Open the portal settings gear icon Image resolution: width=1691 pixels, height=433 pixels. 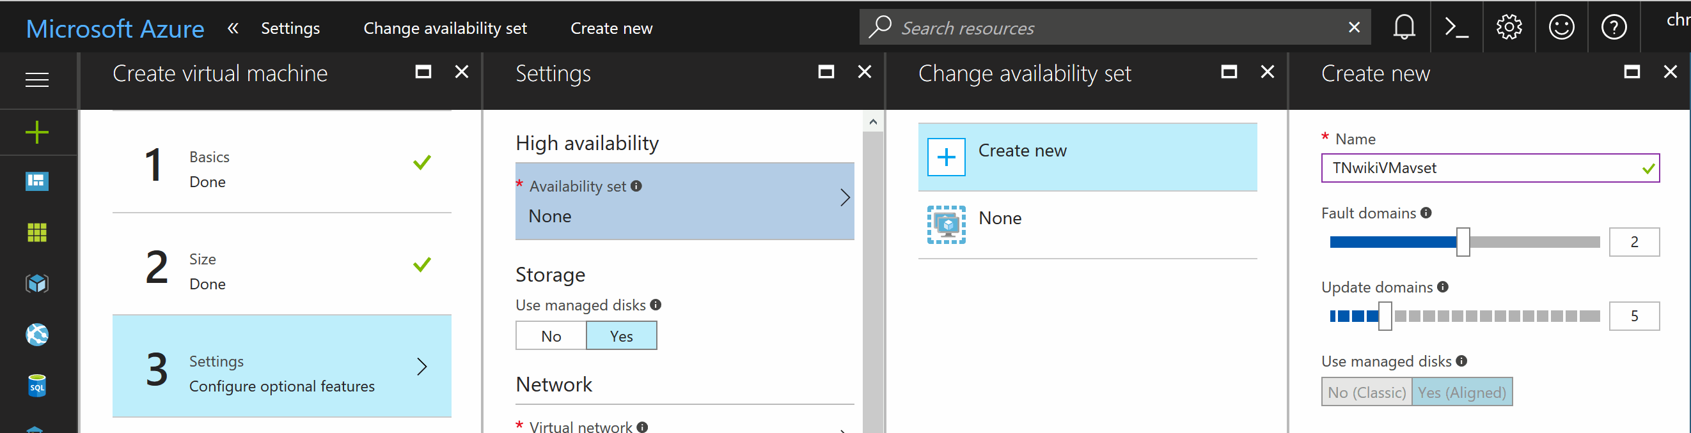1509,27
